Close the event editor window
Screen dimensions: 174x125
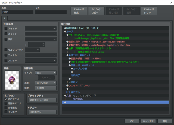[171, 2]
